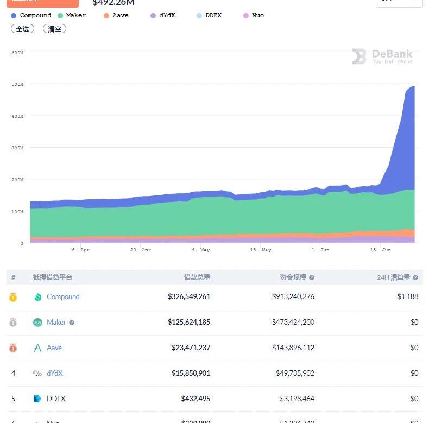Click DDEX borrow total $432,495
This screenshot has width=429, height=423.
point(195,399)
